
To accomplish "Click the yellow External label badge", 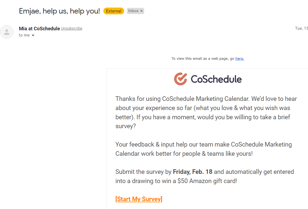I will tap(114, 11).
